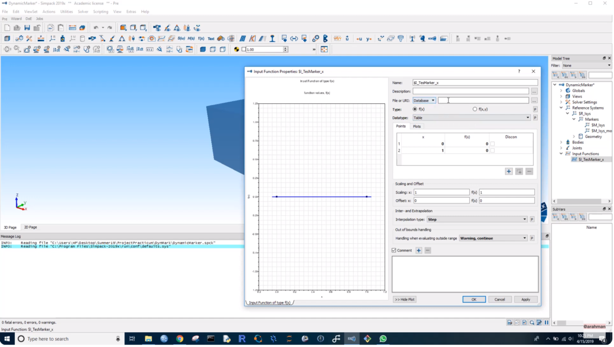Click the solid shaded cube view icon
Viewport: 614px width, 347px height.
click(x=203, y=50)
